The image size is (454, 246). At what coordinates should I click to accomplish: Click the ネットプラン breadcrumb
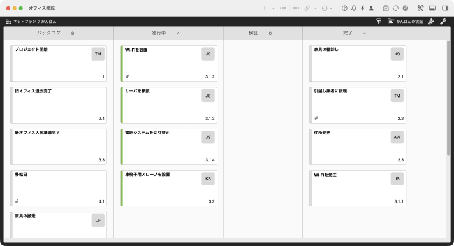(25, 22)
